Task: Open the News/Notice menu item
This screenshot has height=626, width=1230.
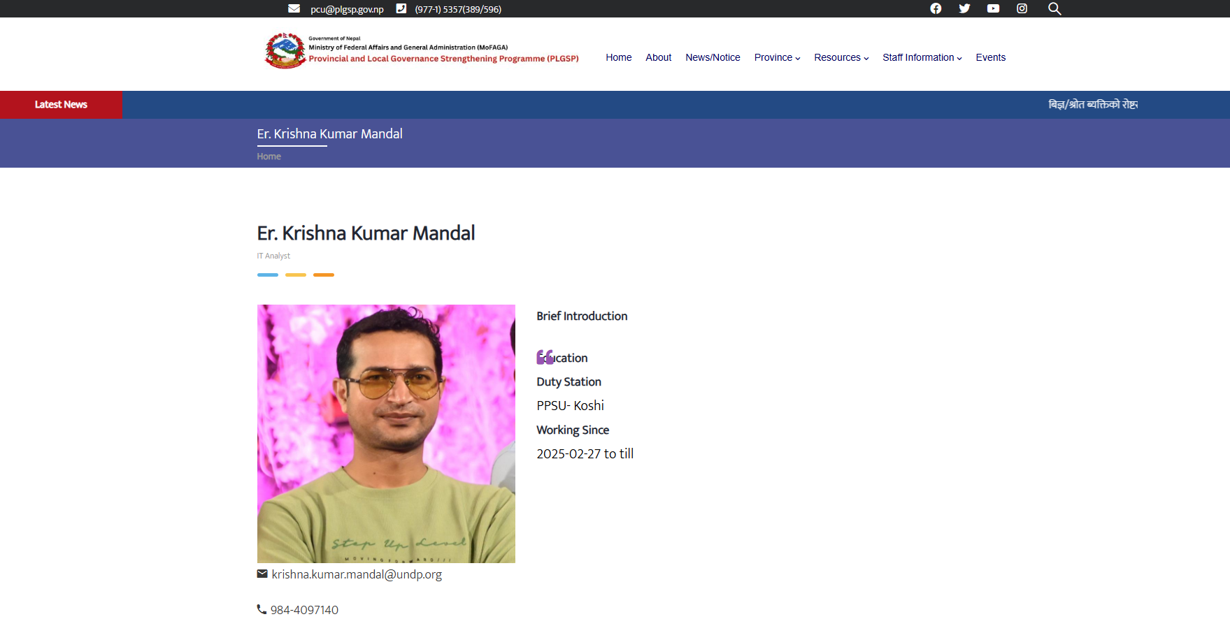Action: tap(713, 57)
